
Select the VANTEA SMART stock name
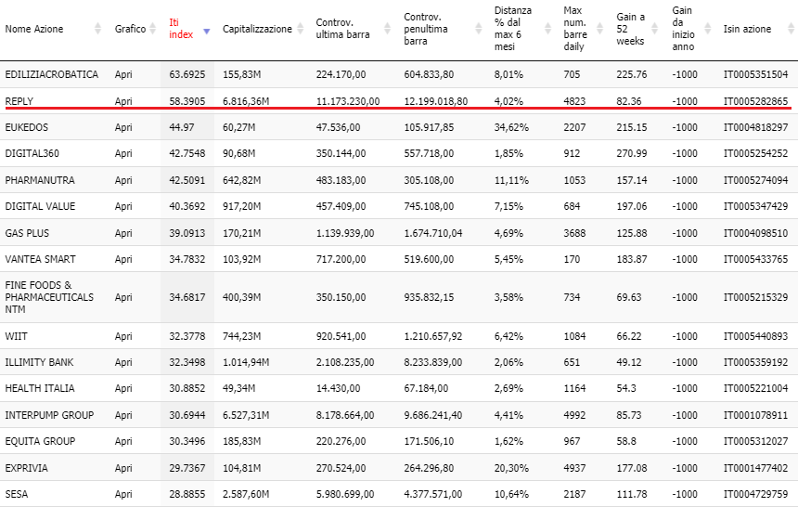click(x=40, y=259)
